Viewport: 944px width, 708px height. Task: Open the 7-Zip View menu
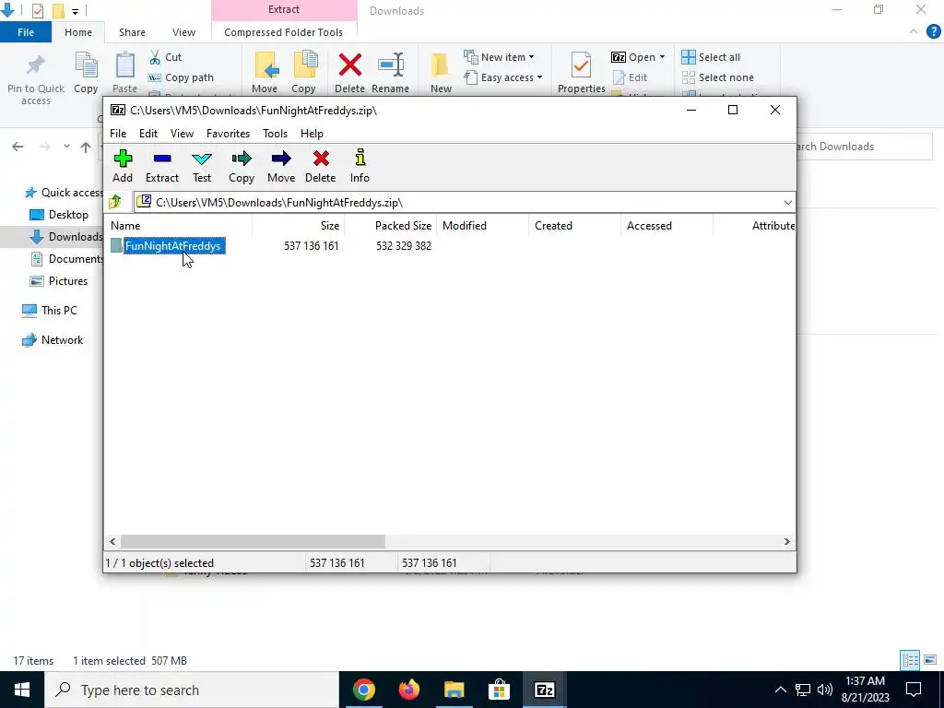click(182, 134)
